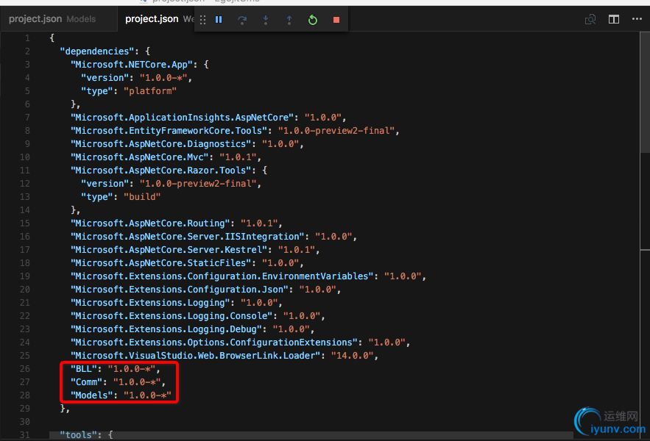
Task: Click "Microsoft.Extensions.Logging" key on line 21
Action: 150,303
